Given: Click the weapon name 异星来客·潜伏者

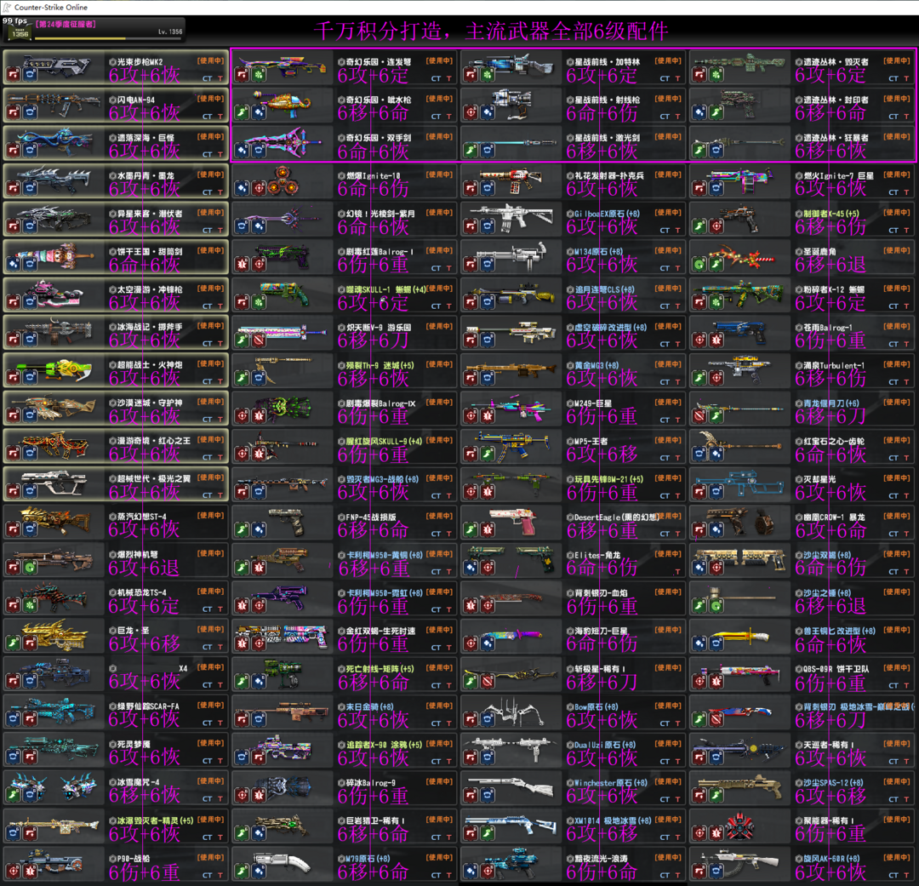Looking at the screenshot, I should pyautogui.click(x=150, y=214).
